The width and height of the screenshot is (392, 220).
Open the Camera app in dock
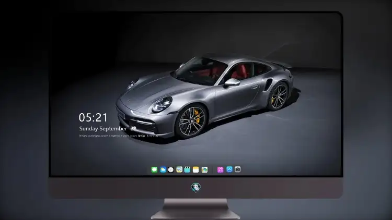(237, 169)
